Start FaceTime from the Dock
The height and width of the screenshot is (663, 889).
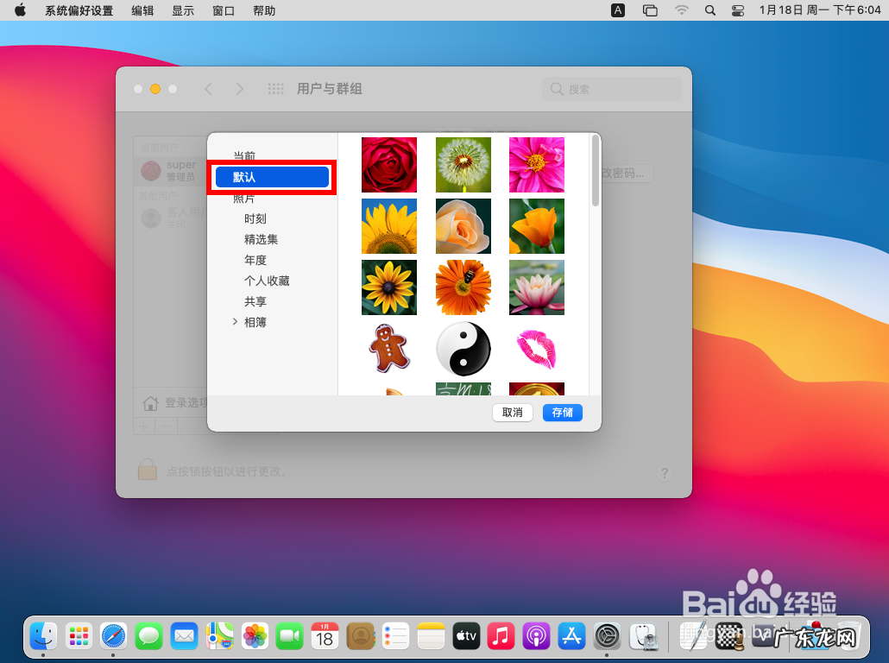pyautogui.click(x=290, y=636)
